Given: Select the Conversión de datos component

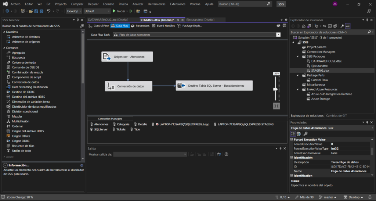Looking at the screenshot, I should pos(129,86).
